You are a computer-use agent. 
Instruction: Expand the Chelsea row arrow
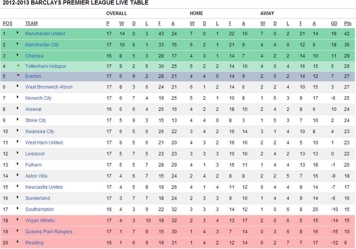(17, 55)
